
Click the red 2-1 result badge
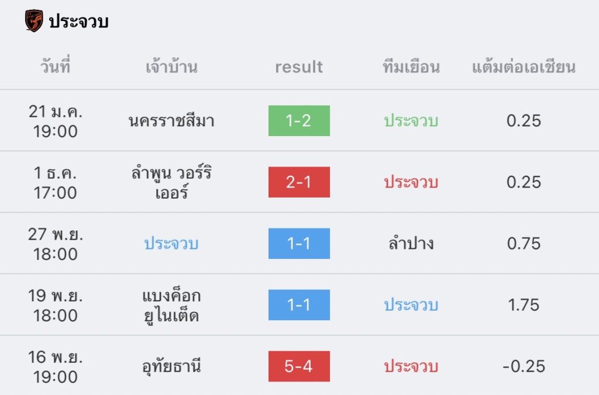[x=299, y=182]
